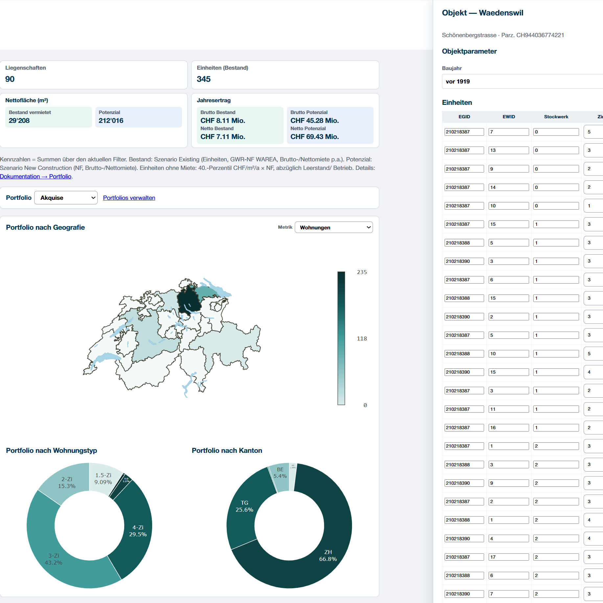Click the Bestand vermietet value 29'208
Image resolution: width=603 pixels, height=603 pixels.
19,121
